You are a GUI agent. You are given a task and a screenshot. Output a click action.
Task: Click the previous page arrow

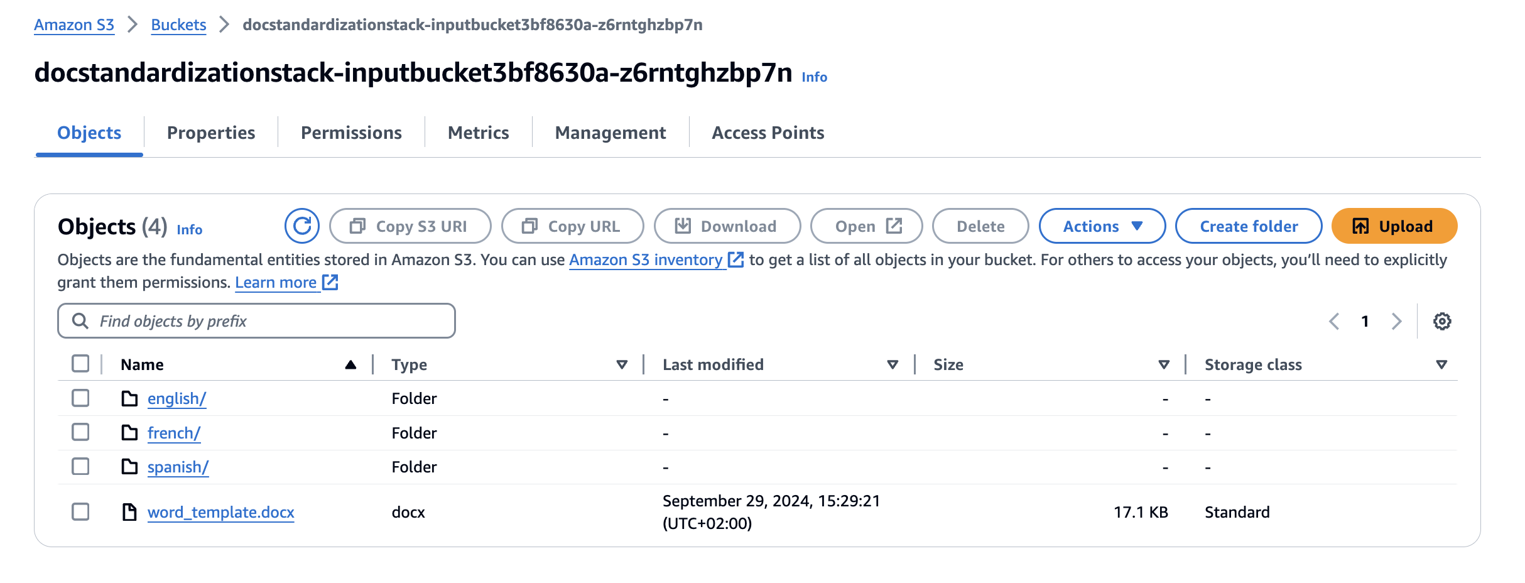click(x=1334, y=322)
